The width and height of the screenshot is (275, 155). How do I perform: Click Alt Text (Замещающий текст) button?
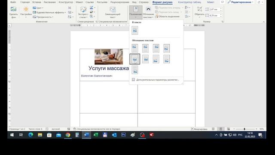point(113,12)
